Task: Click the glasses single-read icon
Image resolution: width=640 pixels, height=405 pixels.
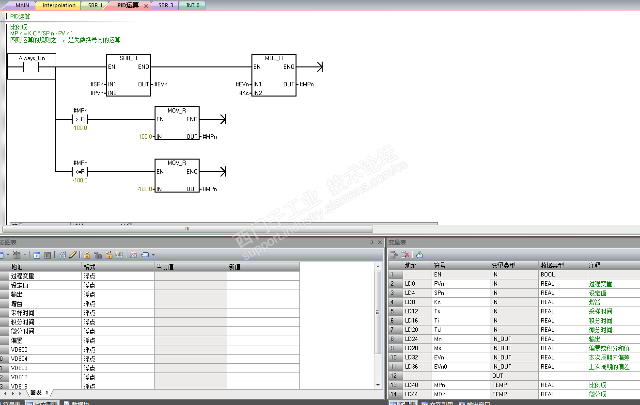Action: (62, 255)
